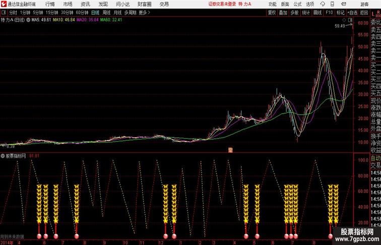Click the 复权 toolbar button
Image resolution: width=381 pixels, height=245 pixels.
pos(272,13)
